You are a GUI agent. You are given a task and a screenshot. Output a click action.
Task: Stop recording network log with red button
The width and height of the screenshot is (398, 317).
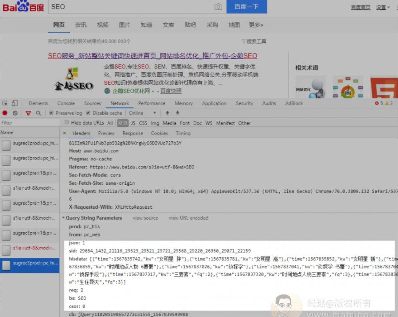click(x=5, y=113)
